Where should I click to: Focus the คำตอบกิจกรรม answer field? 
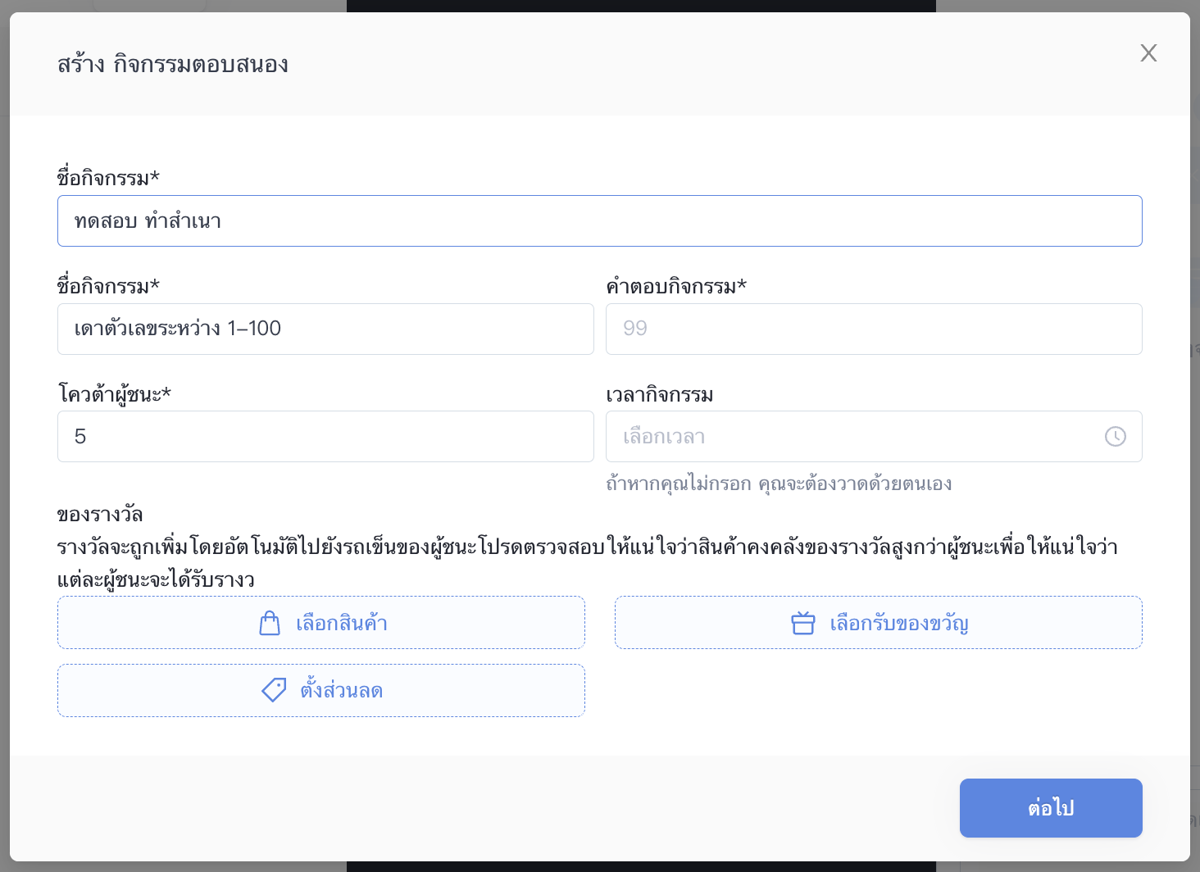[874, 329]
